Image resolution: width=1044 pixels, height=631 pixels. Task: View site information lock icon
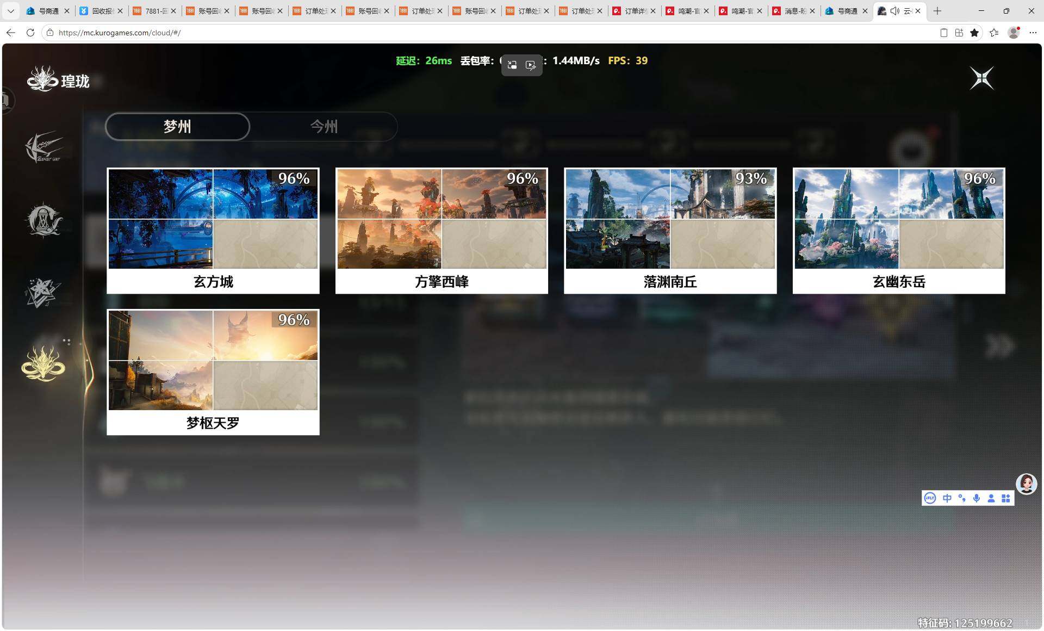[50, 33]
